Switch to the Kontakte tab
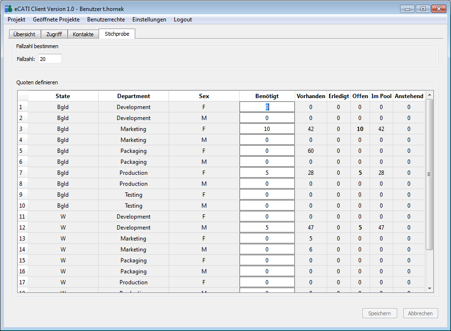 (x=83, y=34)
